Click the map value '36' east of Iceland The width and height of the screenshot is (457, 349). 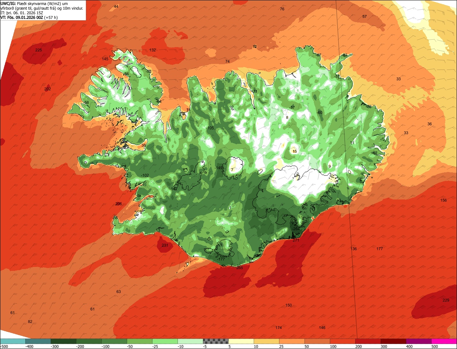click(430, 124)
